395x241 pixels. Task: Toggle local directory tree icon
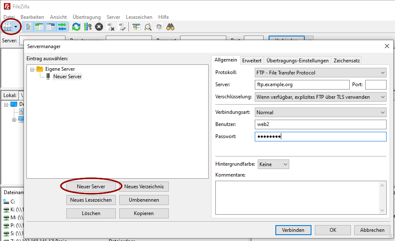(39, 27)
